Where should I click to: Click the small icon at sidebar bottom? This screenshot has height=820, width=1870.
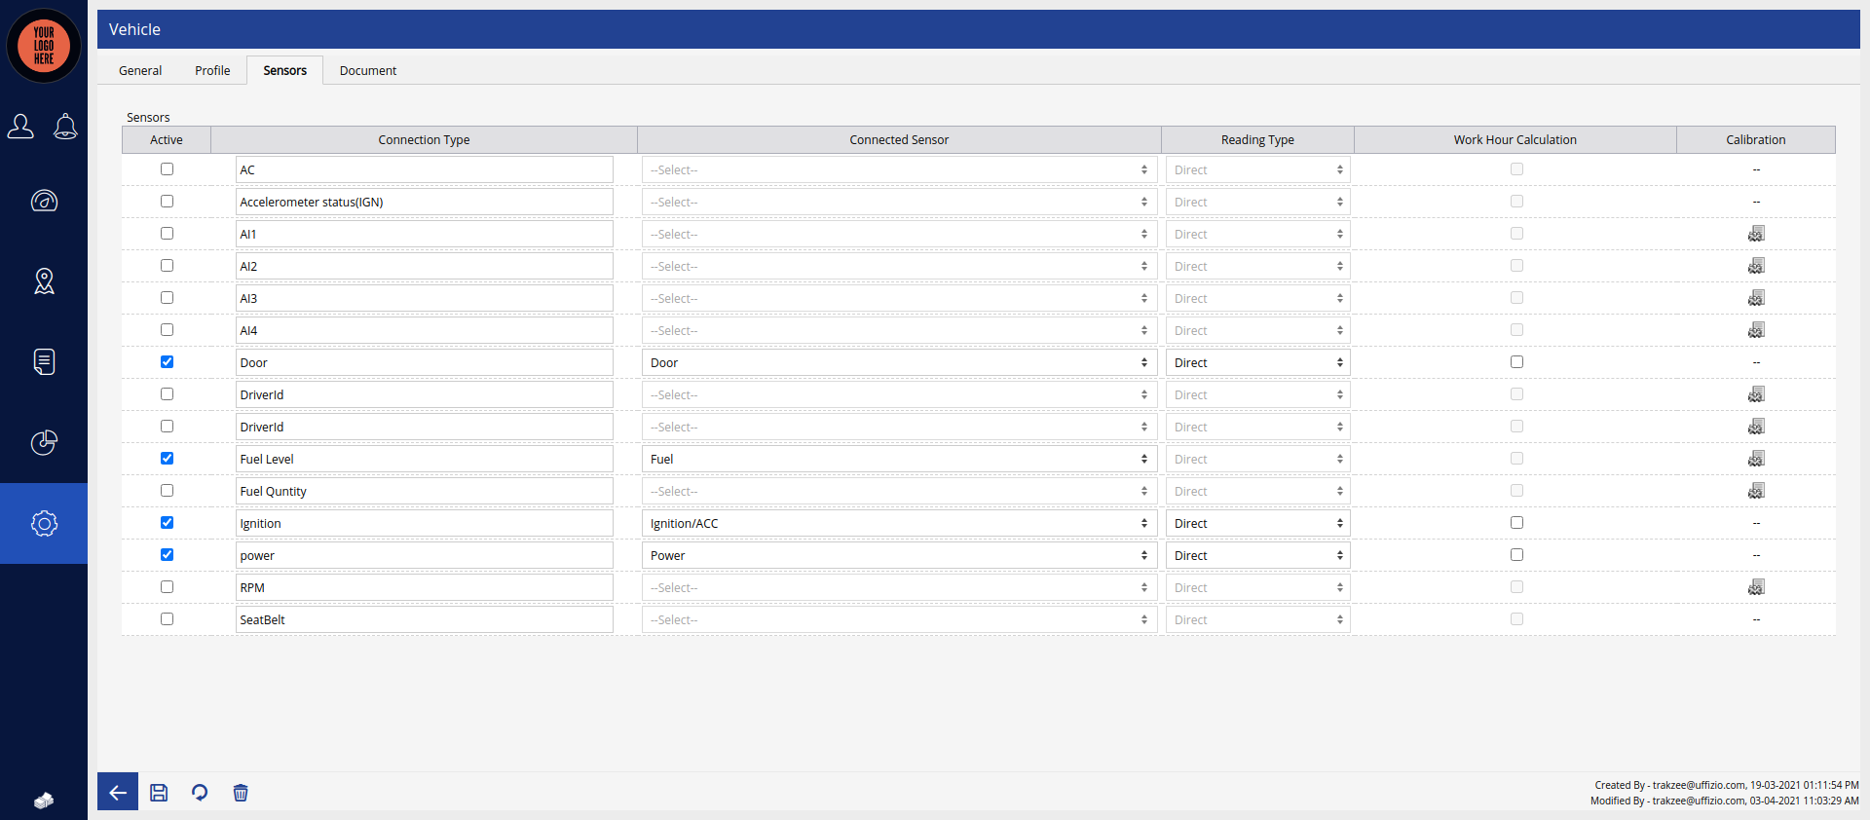pos(44,801)
